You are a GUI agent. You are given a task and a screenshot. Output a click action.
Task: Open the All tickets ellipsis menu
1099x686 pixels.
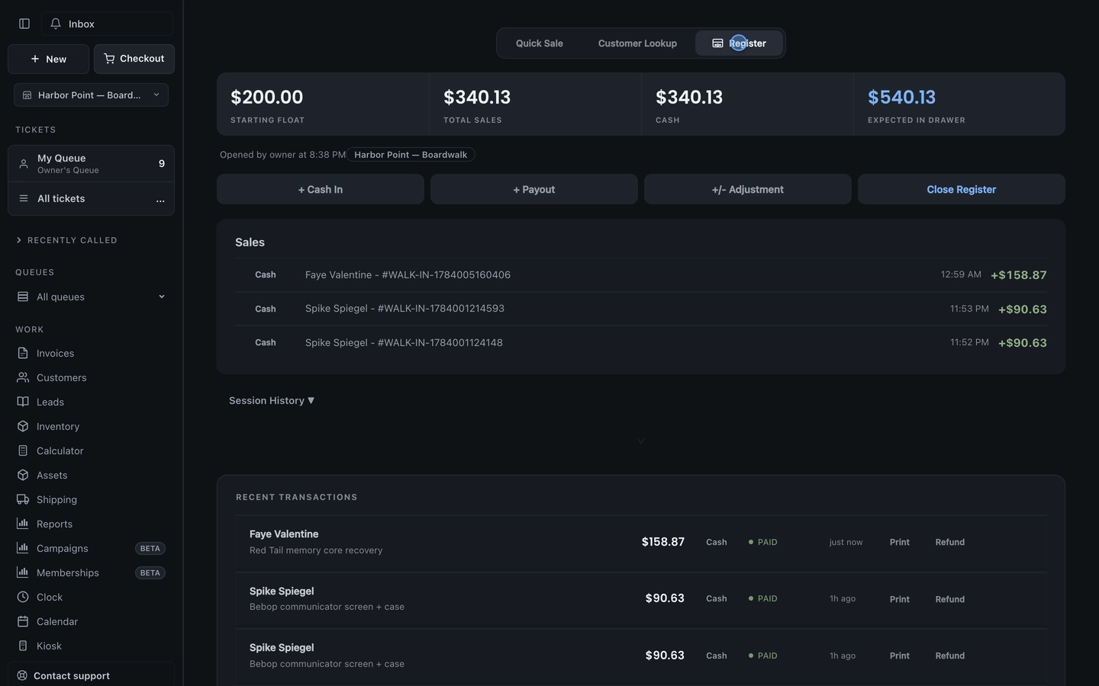pyautogui.click(x=160, y=199)
